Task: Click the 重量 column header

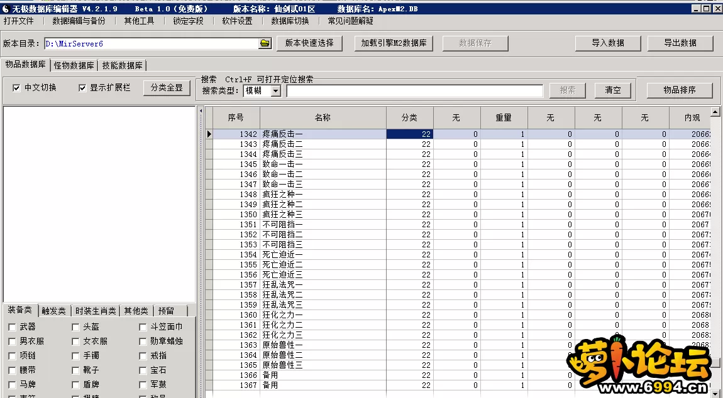Action: [504, 118]
